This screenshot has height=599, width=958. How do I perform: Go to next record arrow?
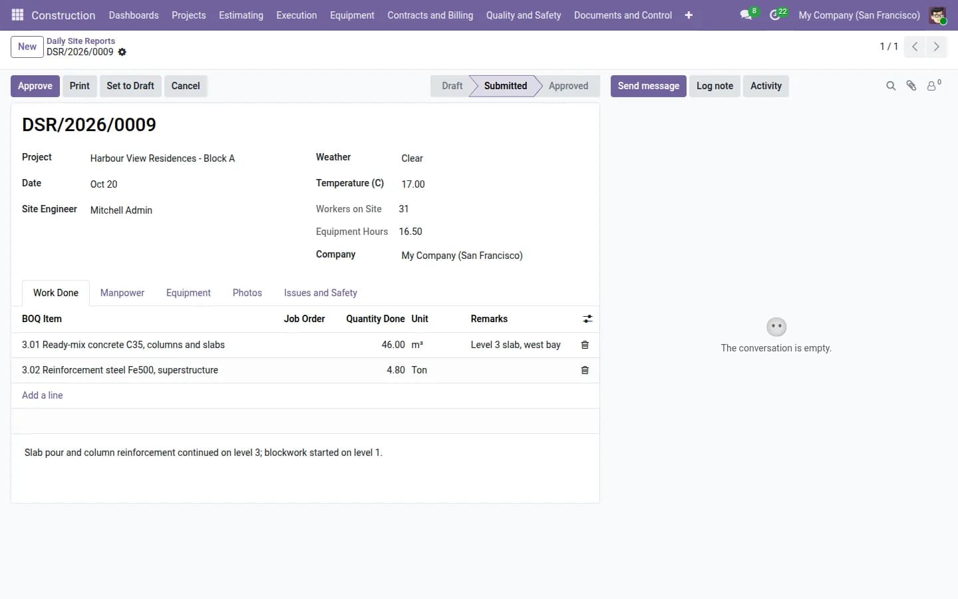936,47
